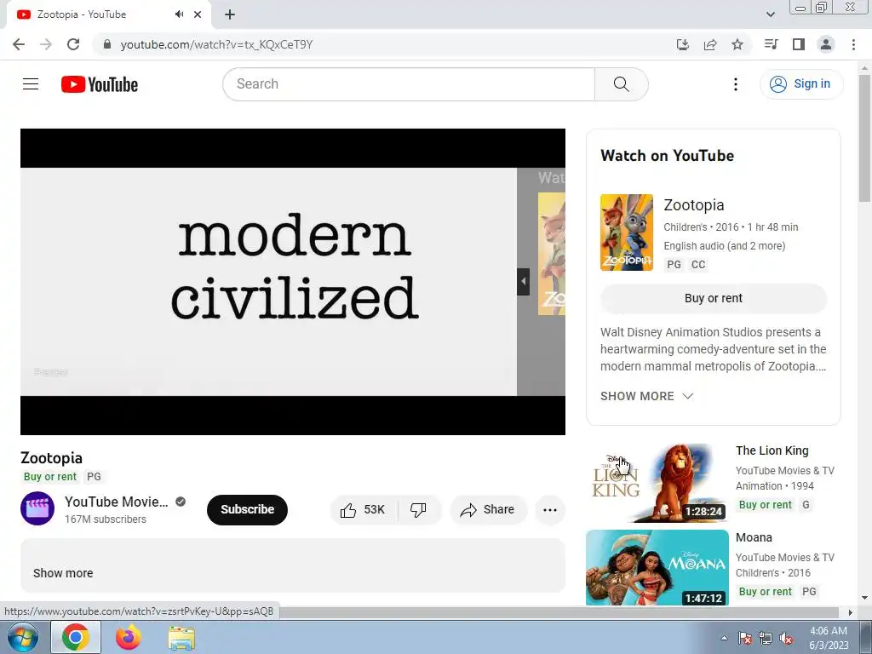Viewport: 872px width, 654px height.
Task: Focus the YouTube Search field
Action: tap(409, 84)
